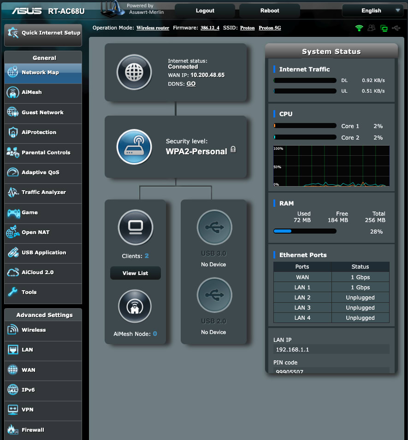Click the Firewall flame icon
Viewport: 408px width, 440px height.
coord(12,429)
